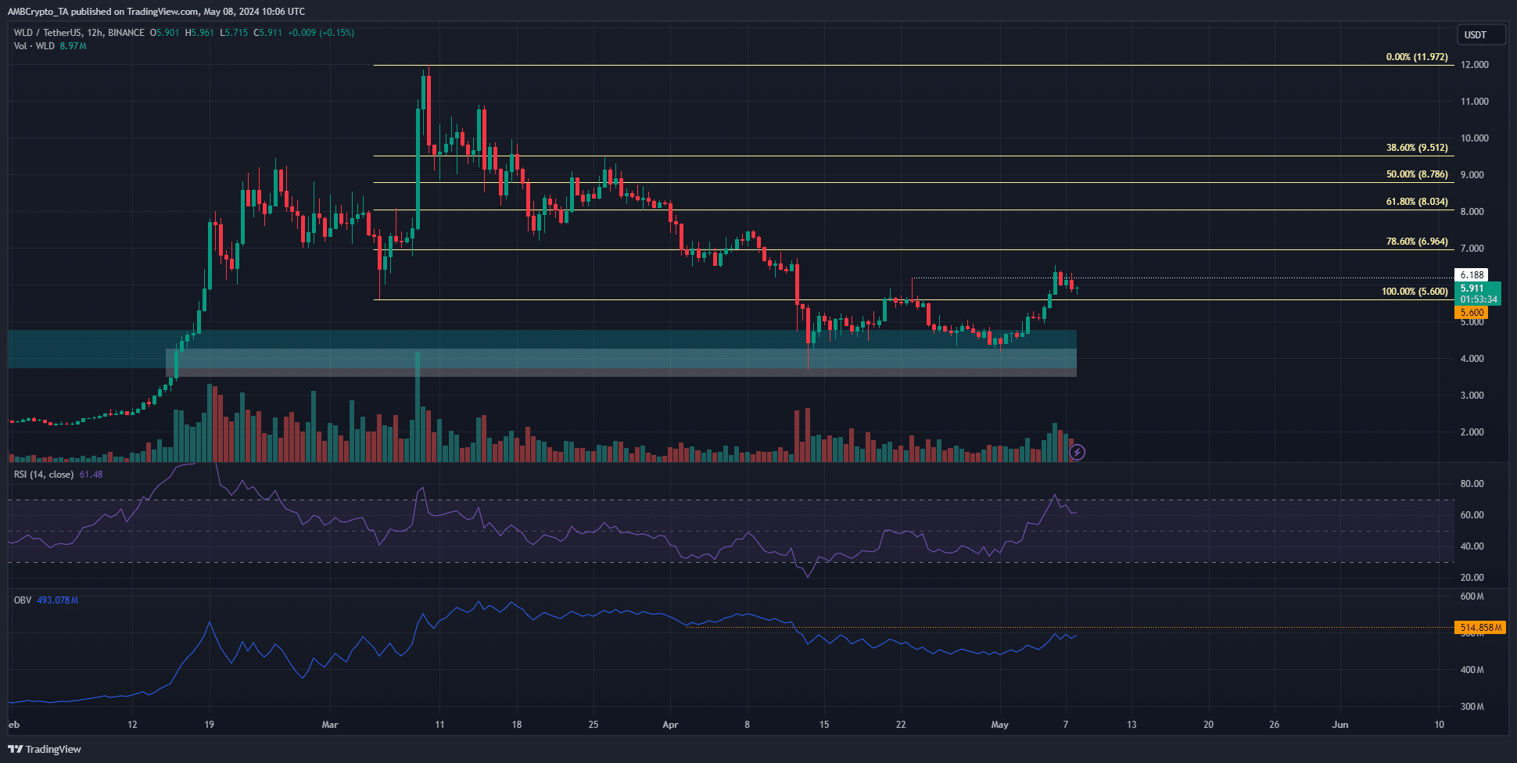Click the 38.60% (9.512) Fibonacci label
Viewport: 1517px width, 763px height.
tap(1417, 148)
